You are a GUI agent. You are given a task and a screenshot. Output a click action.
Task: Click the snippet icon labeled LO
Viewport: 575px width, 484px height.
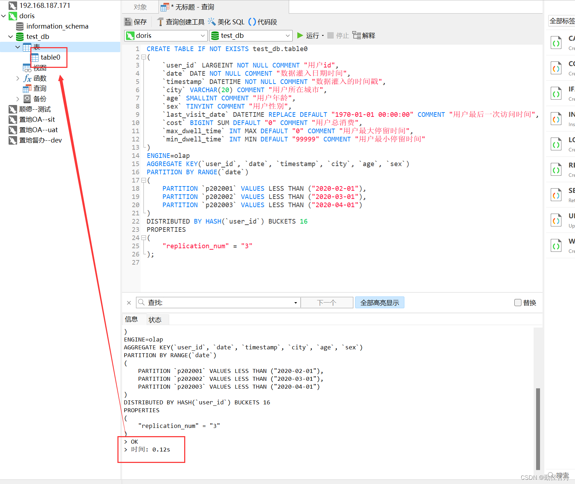[x=556, y=145]
